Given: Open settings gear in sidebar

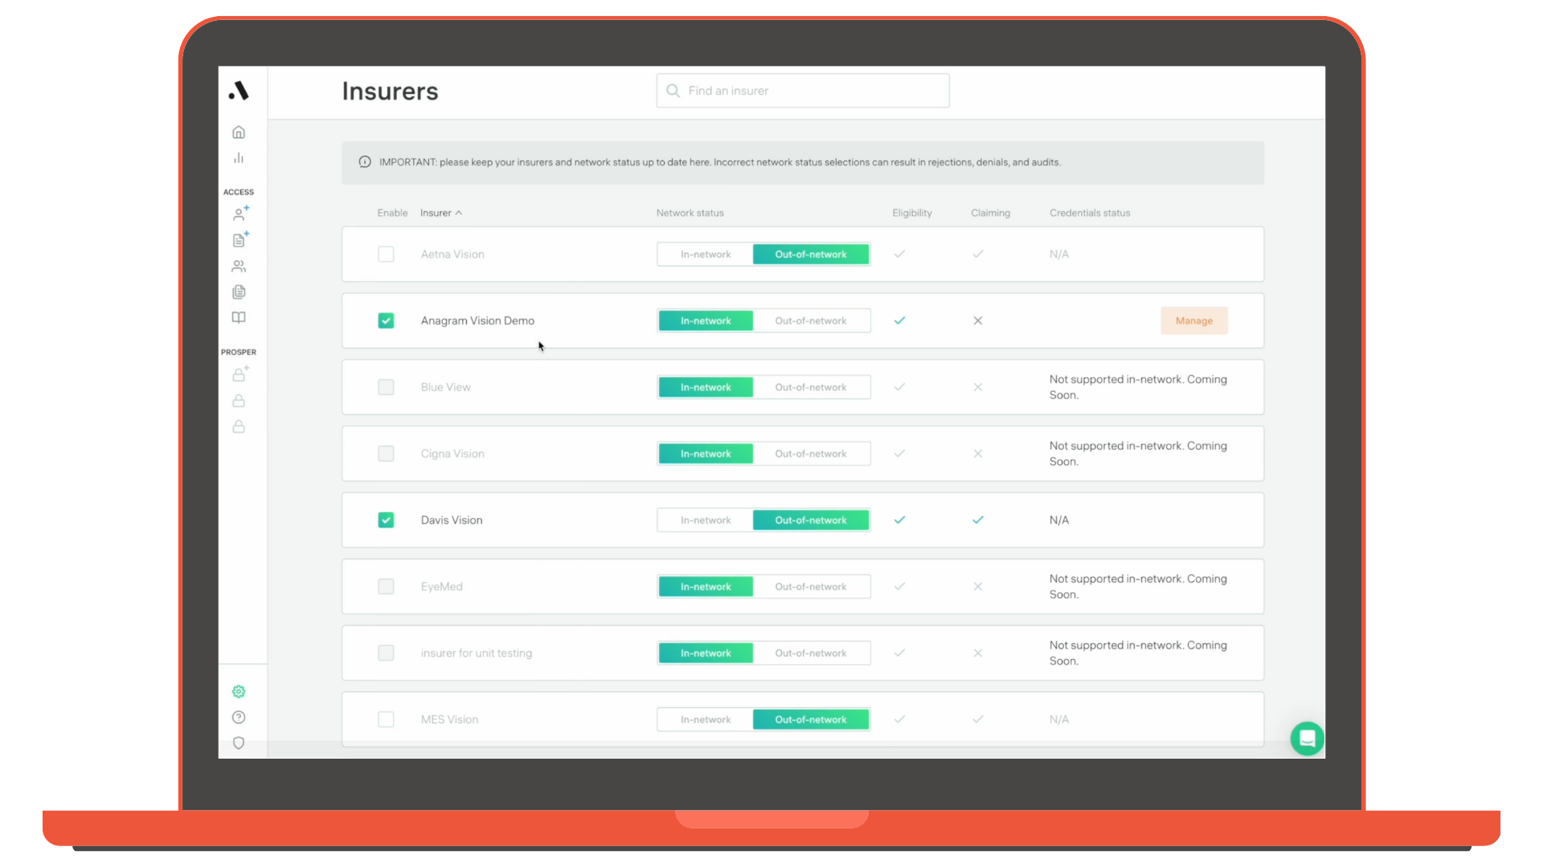Looking at the screenshot, I should 239,692.
